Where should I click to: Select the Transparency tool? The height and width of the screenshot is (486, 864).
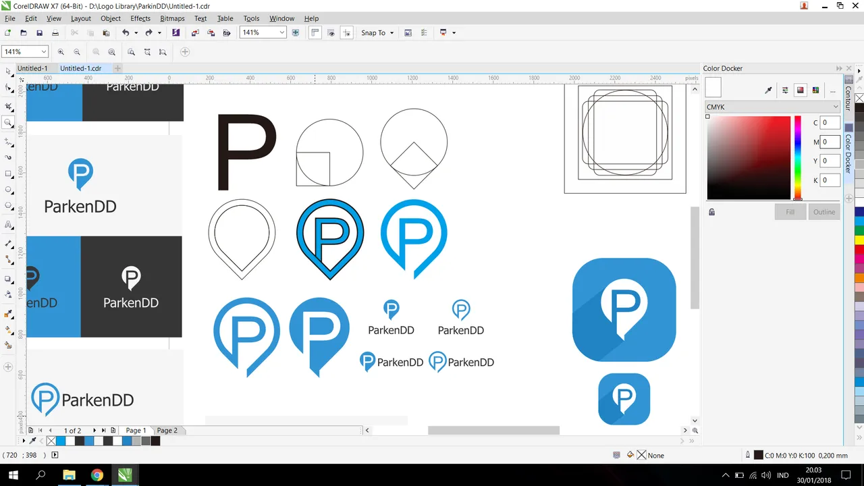8,295
